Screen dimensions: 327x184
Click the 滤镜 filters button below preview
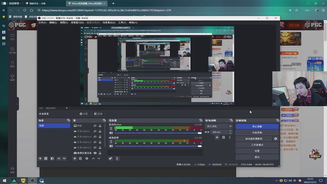[98, 114]
